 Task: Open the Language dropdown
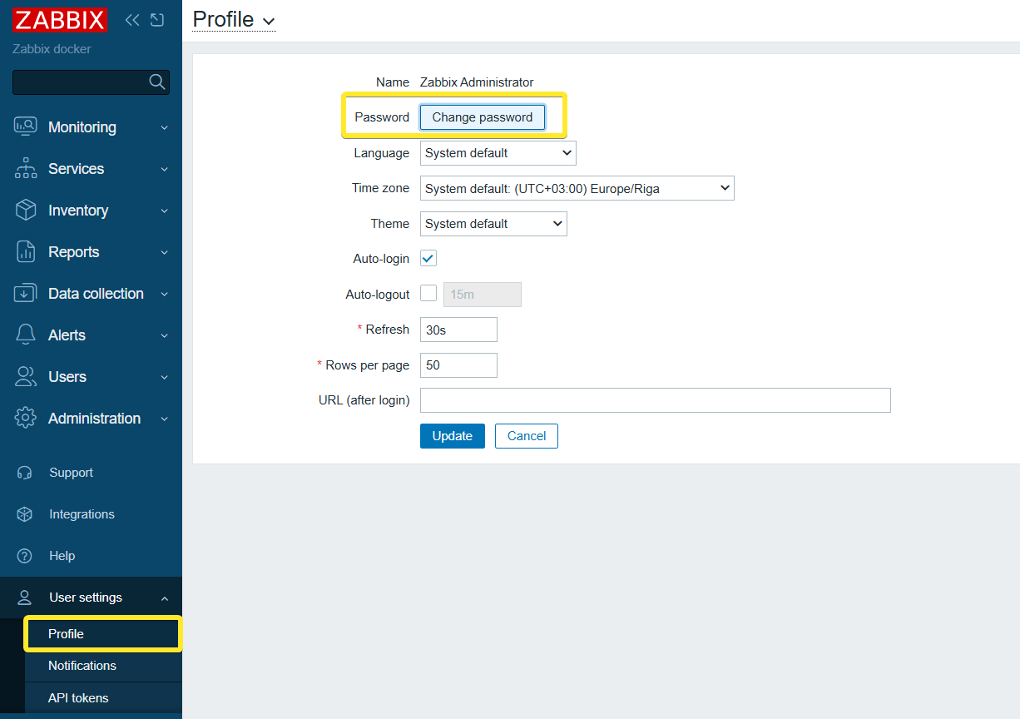pos(498,153)
